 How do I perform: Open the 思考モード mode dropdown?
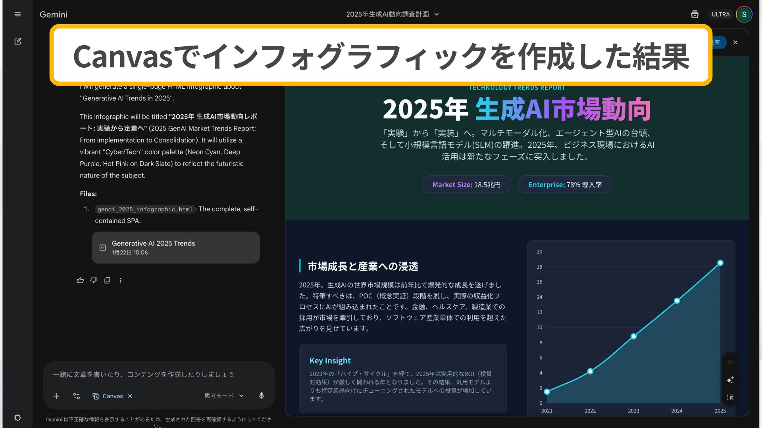[241, 396]
